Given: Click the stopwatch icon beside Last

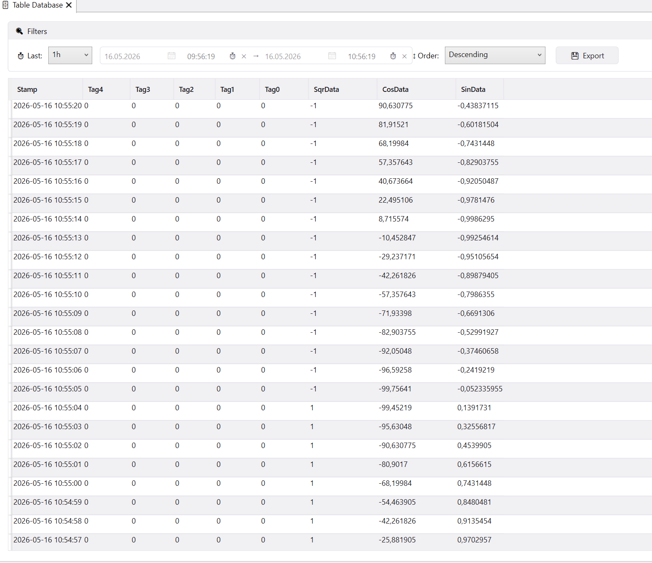Looking at the screenshot, I should [x=21, y=56].
